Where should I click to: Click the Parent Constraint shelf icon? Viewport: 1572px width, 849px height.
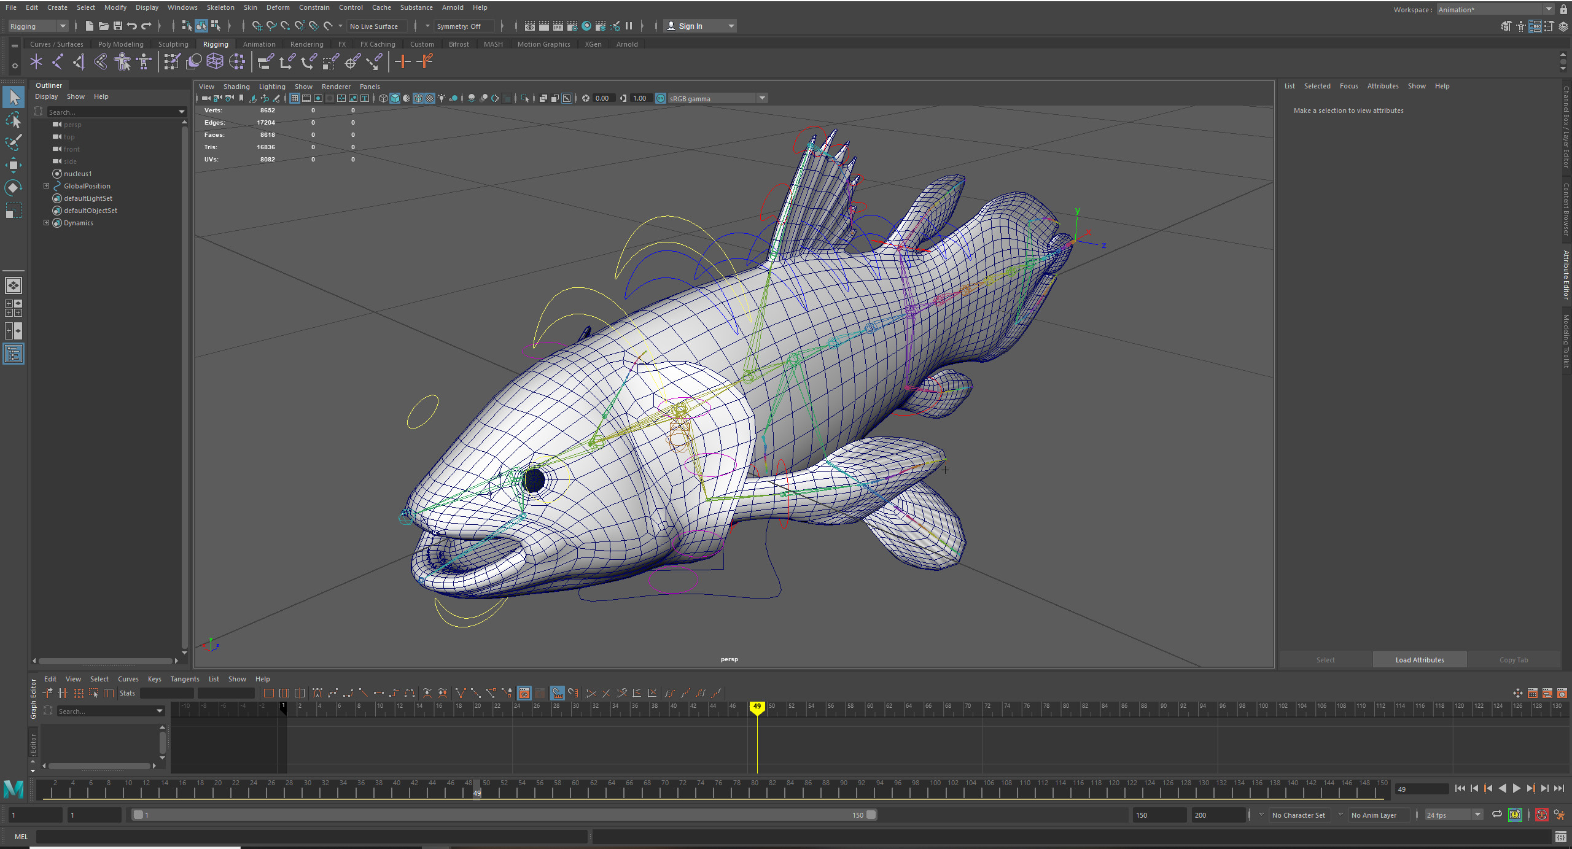pos(265,61)
